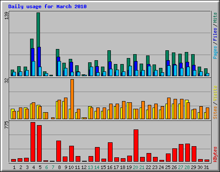Click the red KBytes bar for day 8

tap(58, 151)
